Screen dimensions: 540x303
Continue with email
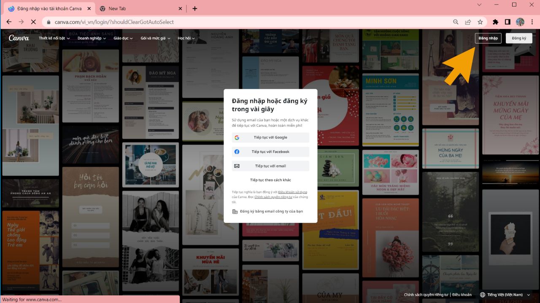[270, 166]
